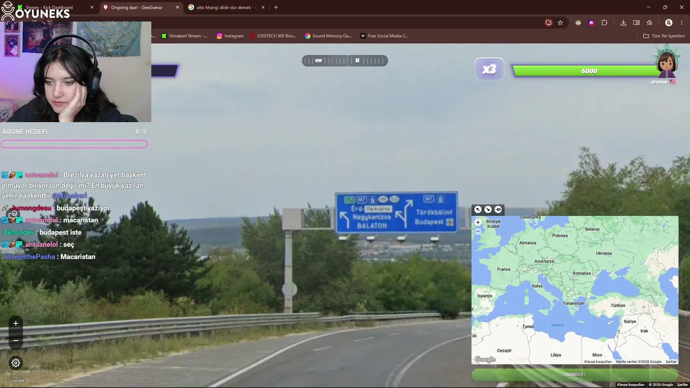Click Belarus on the guess map
The image size is (690, 388).
click(592, 229)
